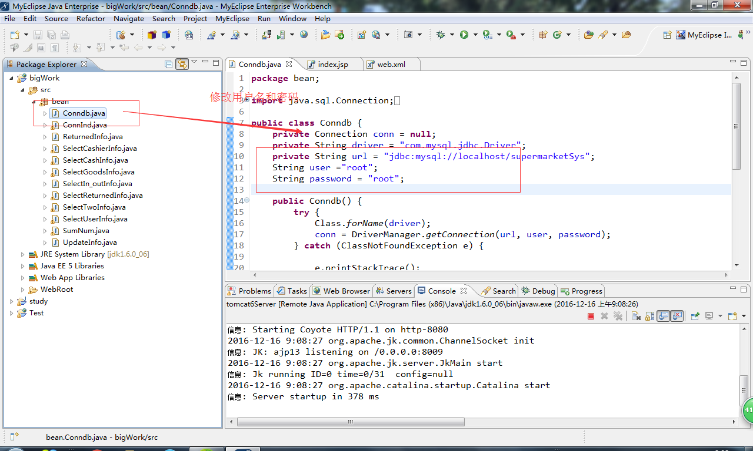753x451 pixels.
Task: Toggle Mark Occurrences highlighter icon
Action: coord(27,48)
